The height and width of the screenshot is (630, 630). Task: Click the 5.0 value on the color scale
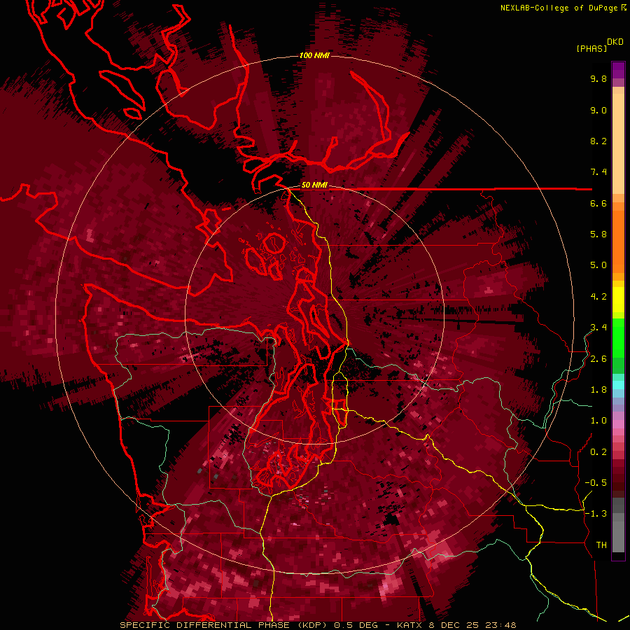(598, 265)
